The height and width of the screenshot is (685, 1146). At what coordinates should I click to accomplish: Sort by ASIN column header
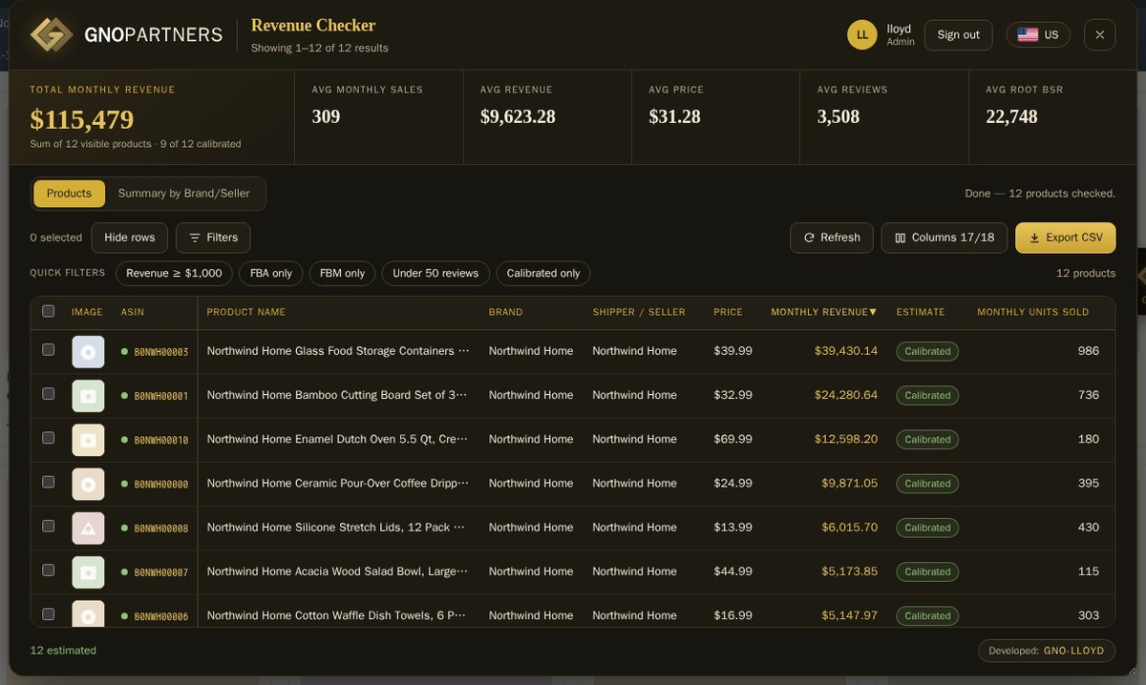click(x=133, y=312)
